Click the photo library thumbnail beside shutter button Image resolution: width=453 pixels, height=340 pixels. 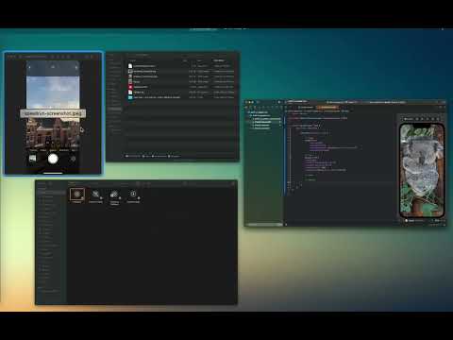tap(32, 159)
